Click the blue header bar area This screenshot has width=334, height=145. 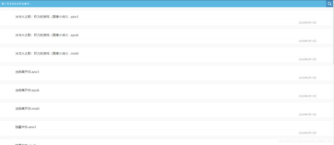(x=216, y=4)
